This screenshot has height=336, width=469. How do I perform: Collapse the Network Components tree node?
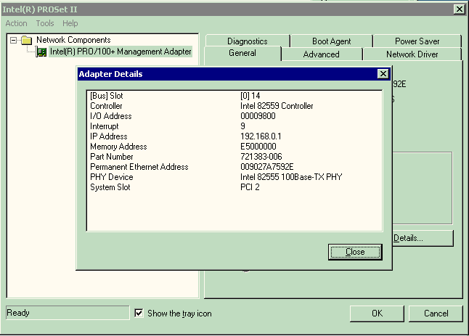[13, 40]
